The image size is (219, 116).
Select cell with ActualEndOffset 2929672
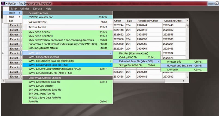[174, 53]
